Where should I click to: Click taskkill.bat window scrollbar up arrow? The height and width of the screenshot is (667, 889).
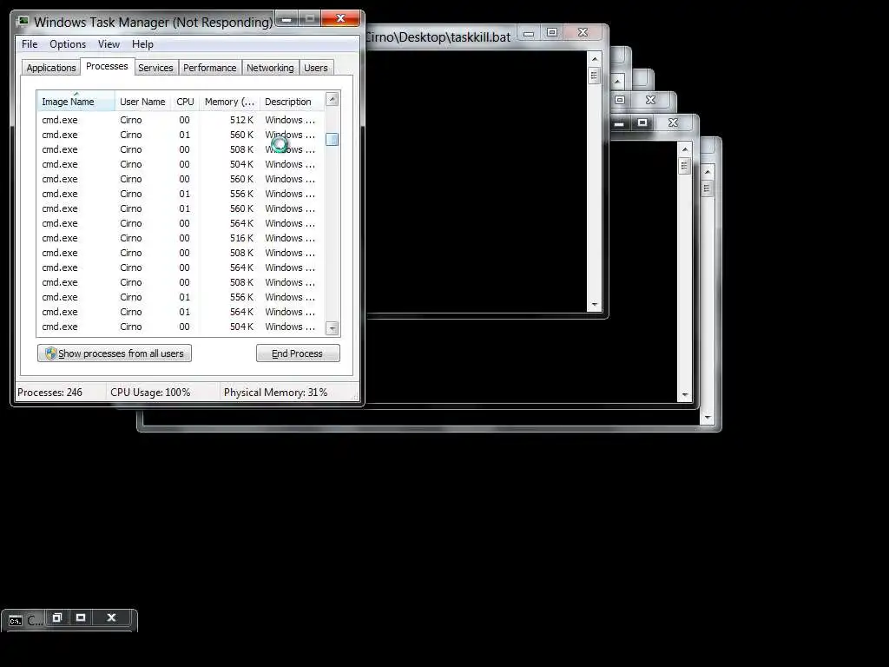pos(594,58)
